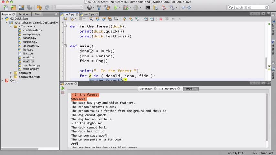
Task: Open dropdown arrow next to Profile icon
Action: point(140,7)
